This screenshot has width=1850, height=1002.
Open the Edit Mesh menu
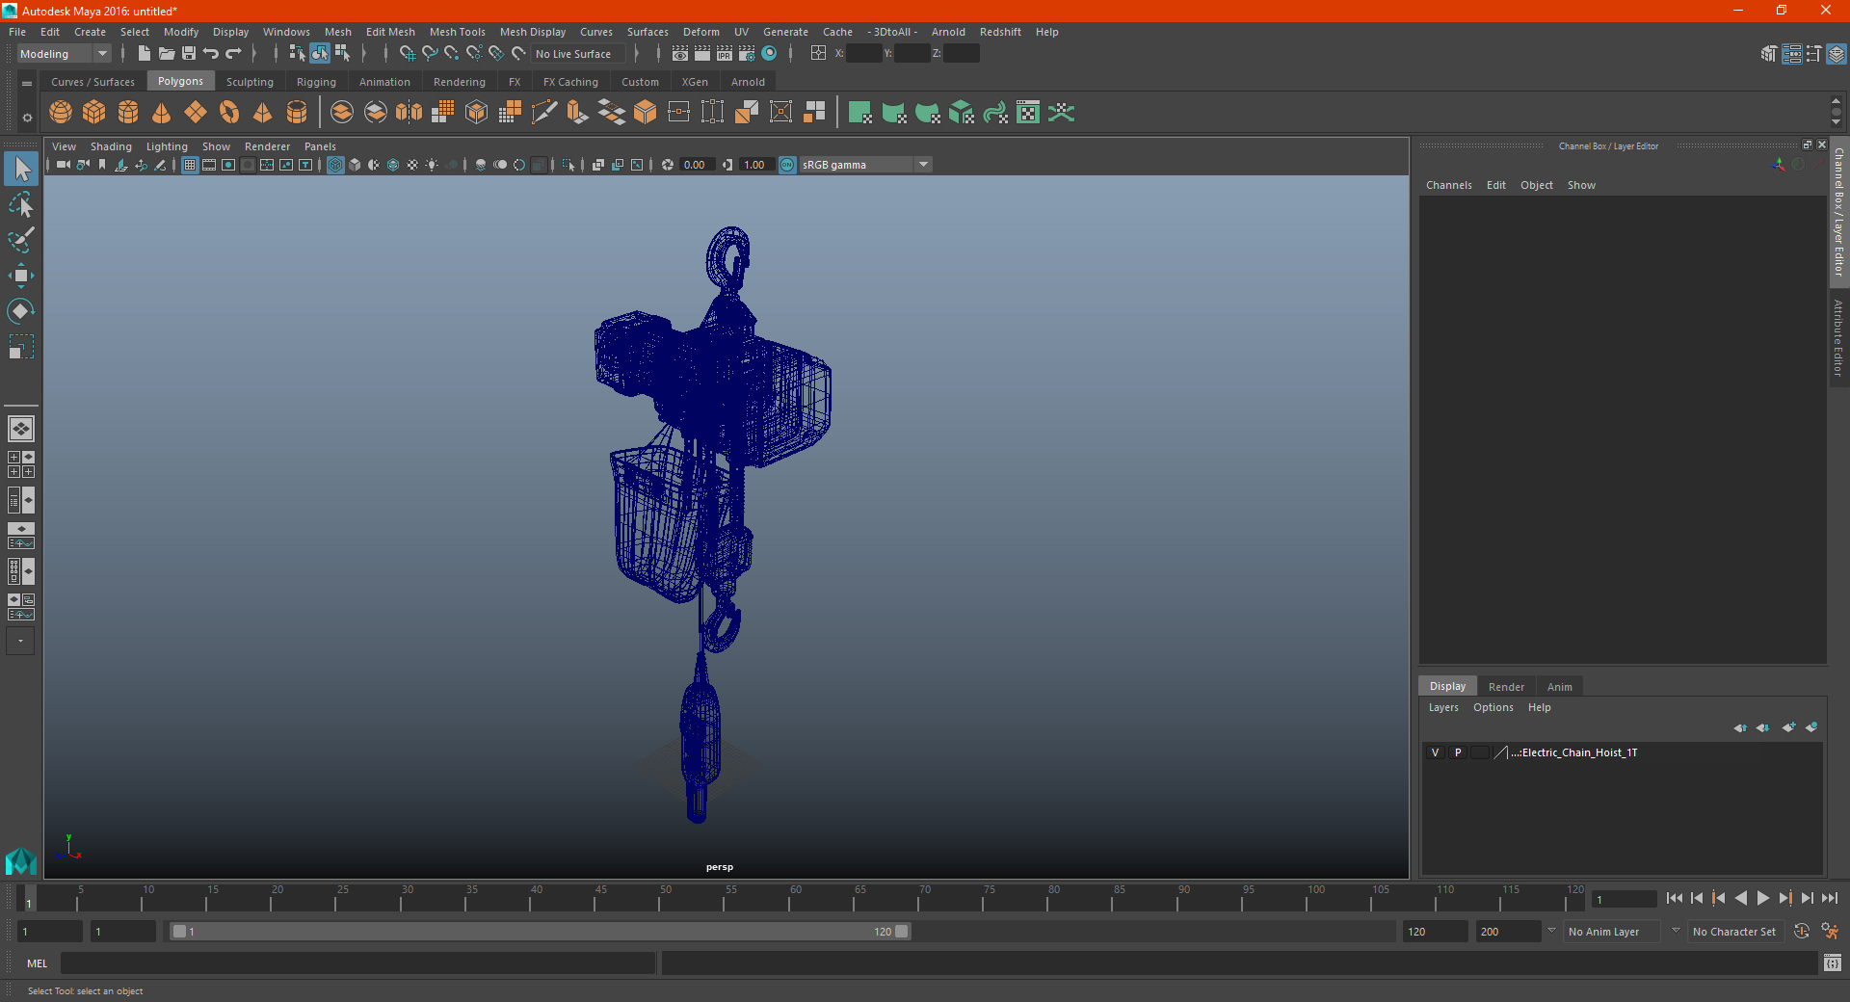coord(390,32)
